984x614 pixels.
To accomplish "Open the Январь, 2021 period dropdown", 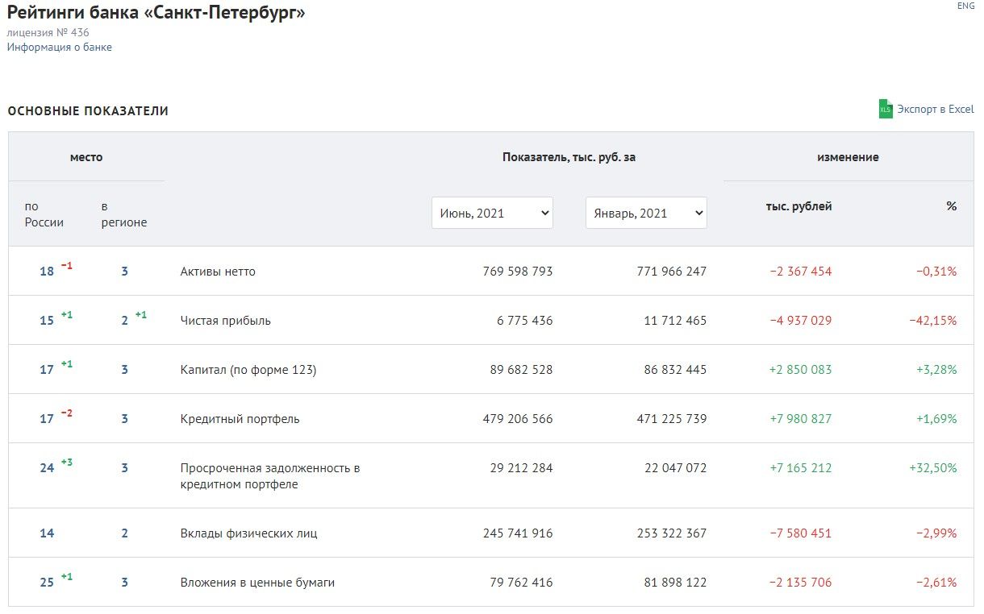I will point(646,213).
